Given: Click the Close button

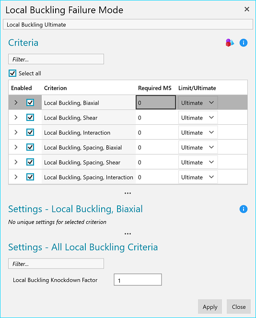Looking at the screenshot, I should 239,306.
